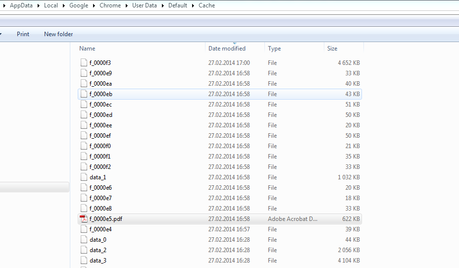Go to Chrome folder in the address bar

110,5
